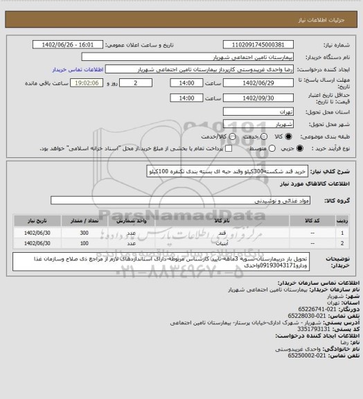Click quantity 100 in the آبنبات row
This screenshot has height=399, width=363.
pyautogui.click(x=85, y=243)
